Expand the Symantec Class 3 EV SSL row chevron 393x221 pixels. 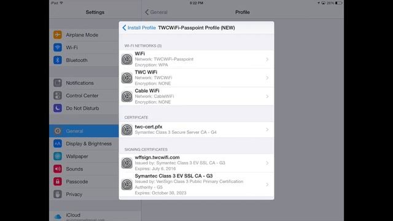267,185
